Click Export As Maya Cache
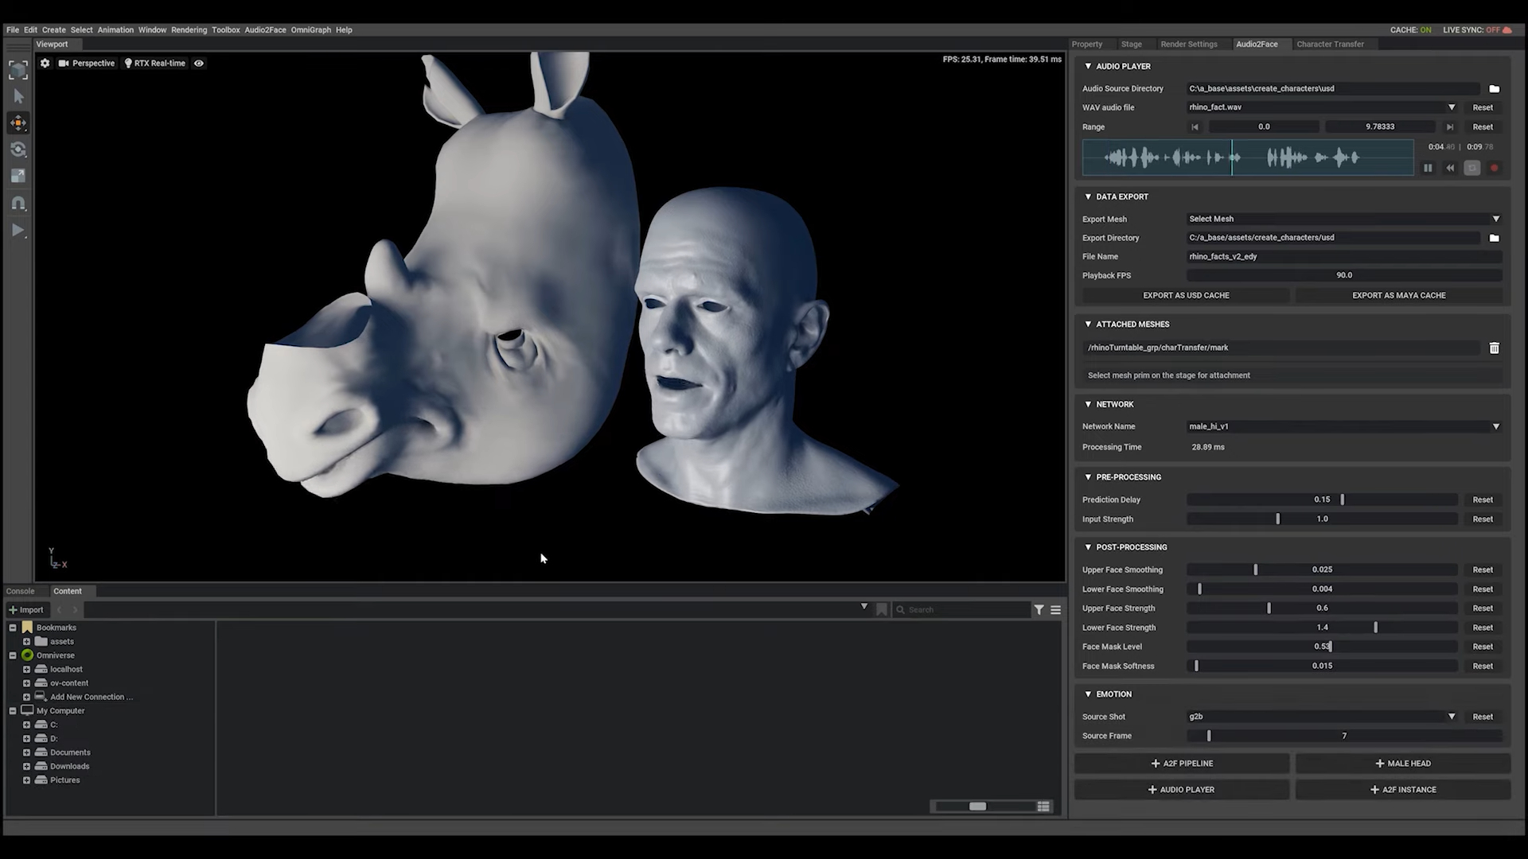 (1399, 295)
